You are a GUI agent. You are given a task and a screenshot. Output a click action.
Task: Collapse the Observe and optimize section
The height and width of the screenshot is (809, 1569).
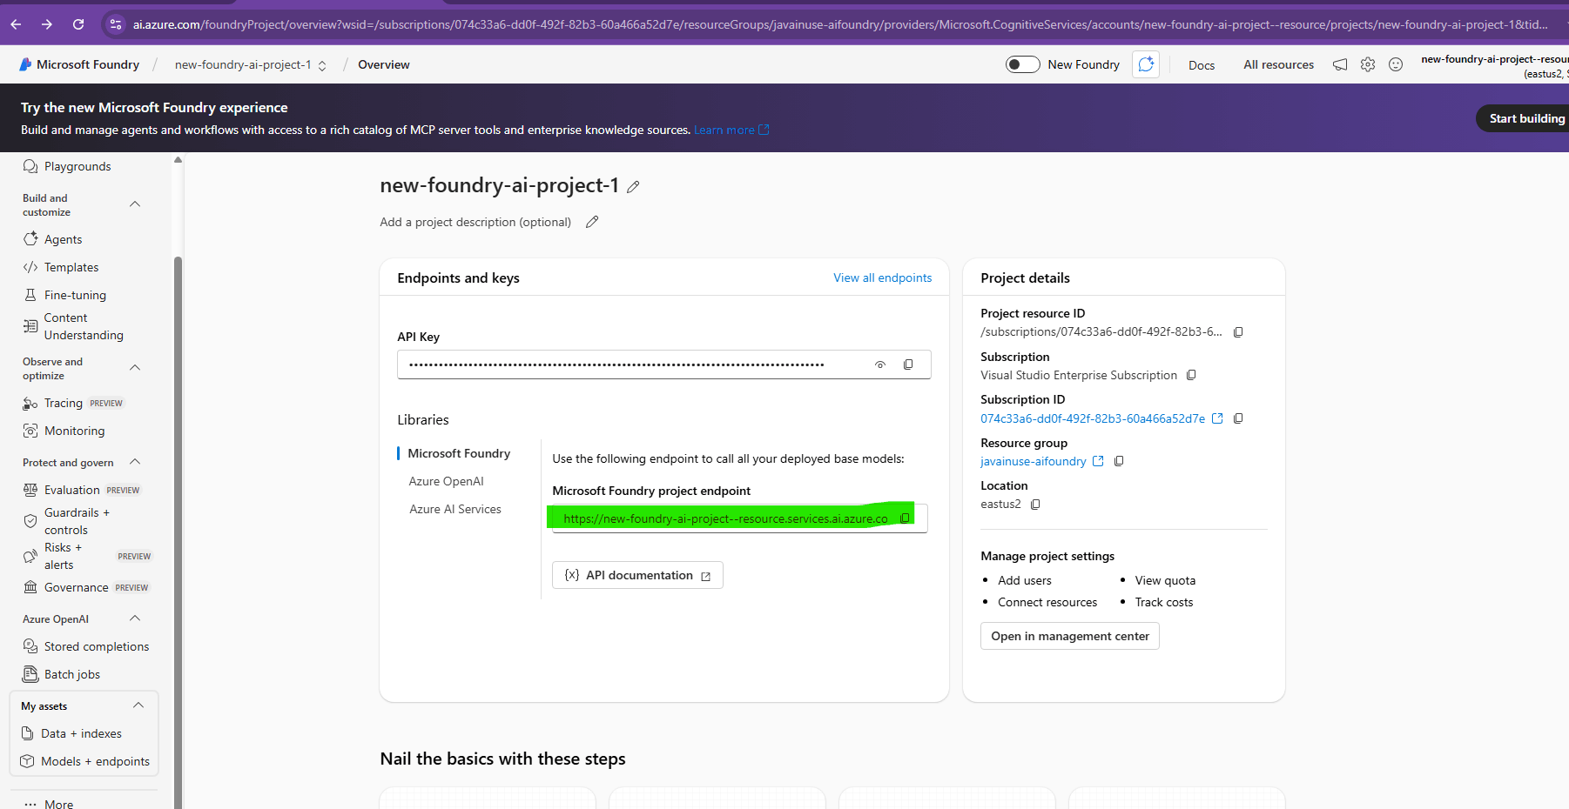(x=135, y=368)
